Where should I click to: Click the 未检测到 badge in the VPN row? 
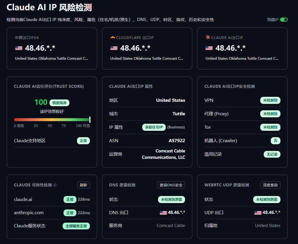point(270,100)
